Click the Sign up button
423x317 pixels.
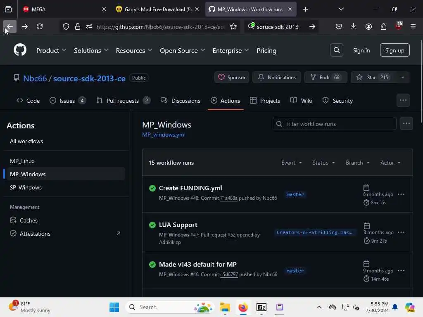coord(394,50)
